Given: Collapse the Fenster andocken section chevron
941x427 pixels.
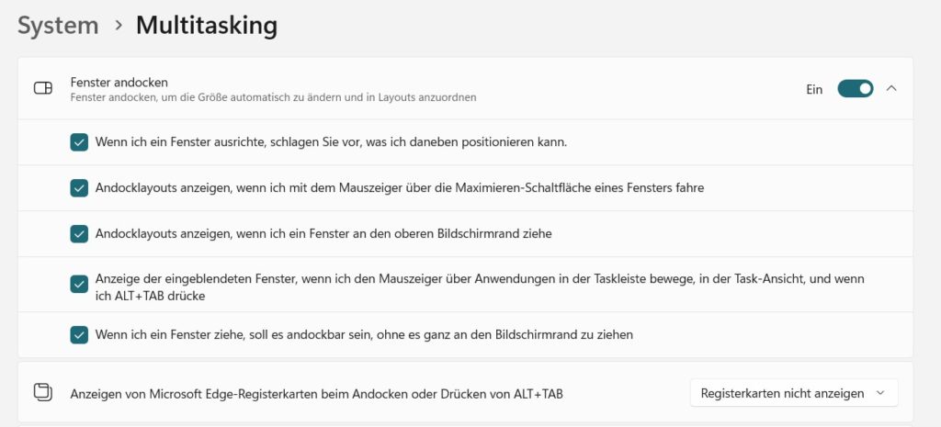Looking at the screenshot, I should [891, 89].
